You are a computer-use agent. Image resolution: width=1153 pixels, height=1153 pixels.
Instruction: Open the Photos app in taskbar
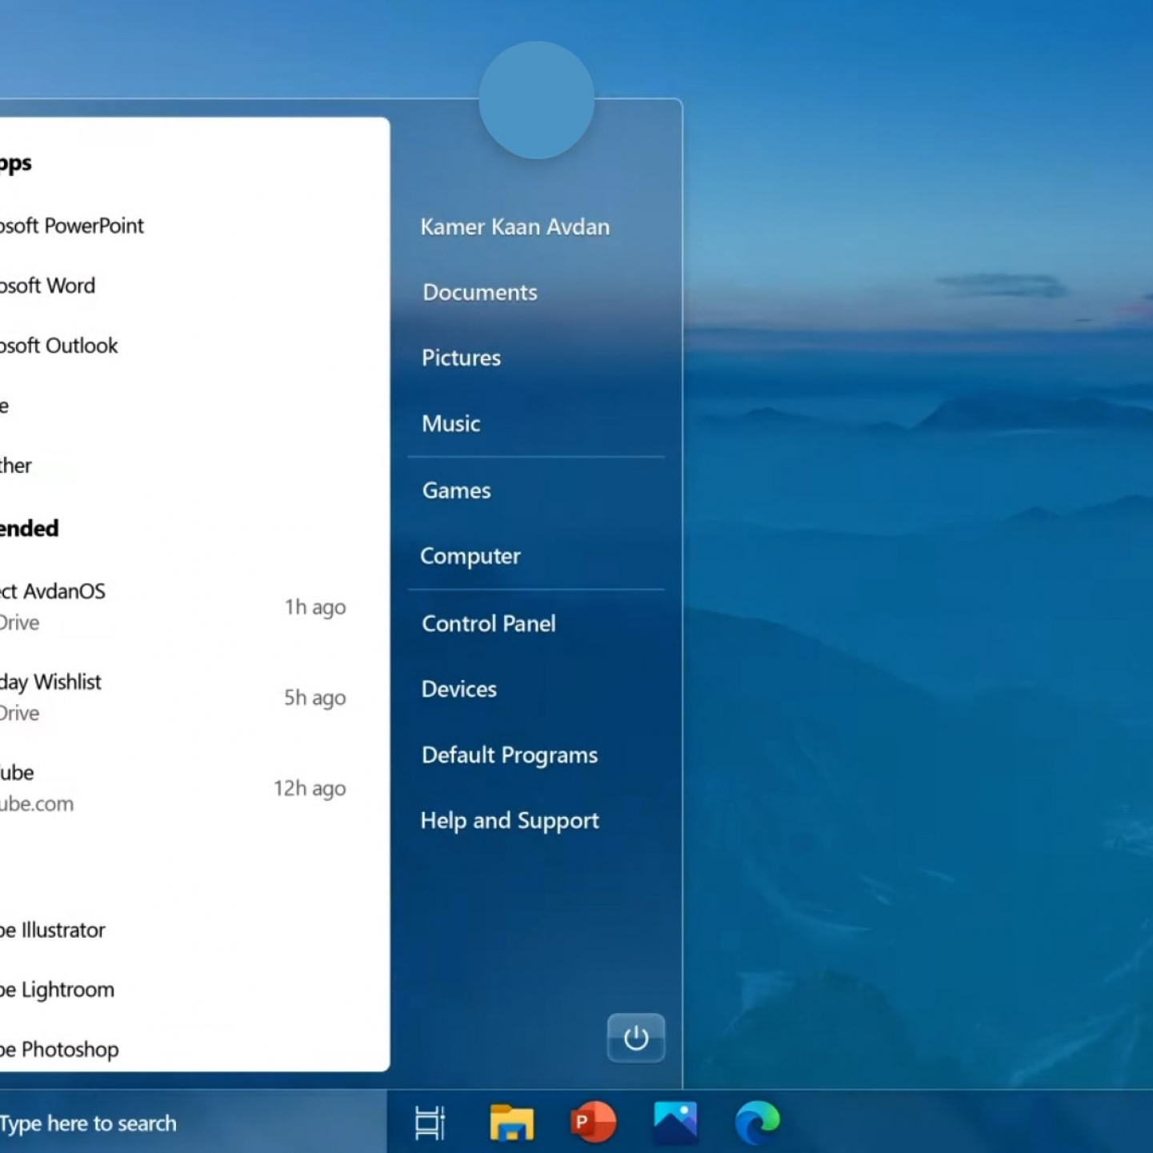(x=675, y=1122)
